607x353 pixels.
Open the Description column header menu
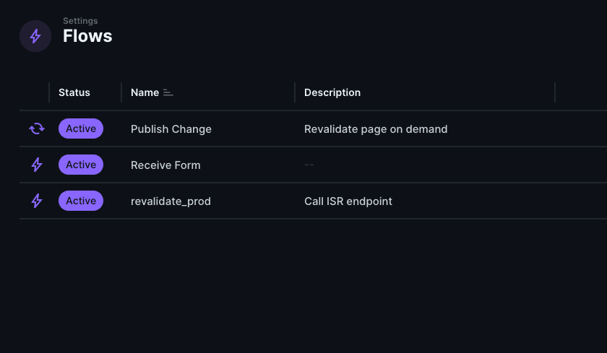(332, 92)
